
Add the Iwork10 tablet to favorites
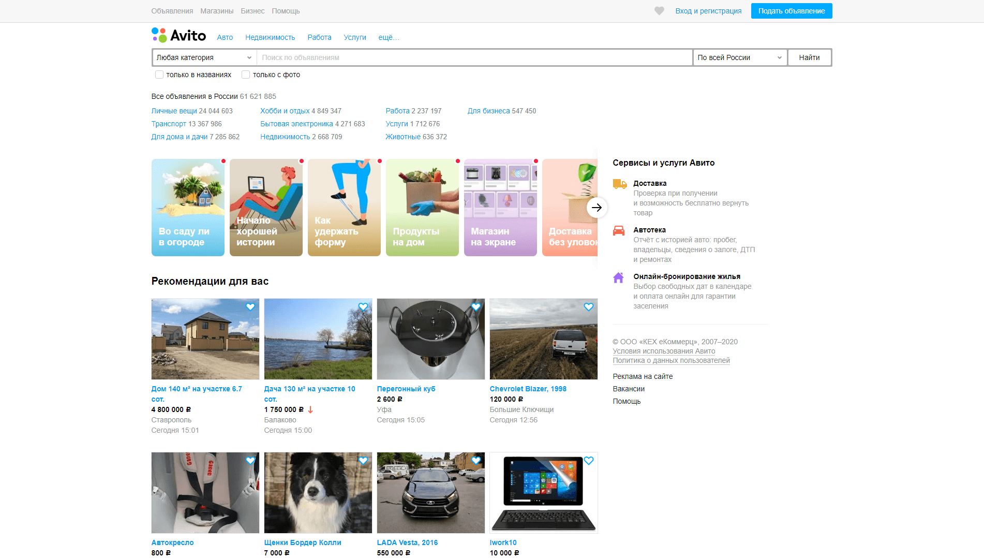(588, 461)
